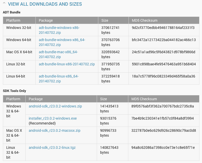Viewport: 202px width, 163px height.
Task: Download adt-bundle-linux-x86-20140702.zip
Action: point(67,64)
